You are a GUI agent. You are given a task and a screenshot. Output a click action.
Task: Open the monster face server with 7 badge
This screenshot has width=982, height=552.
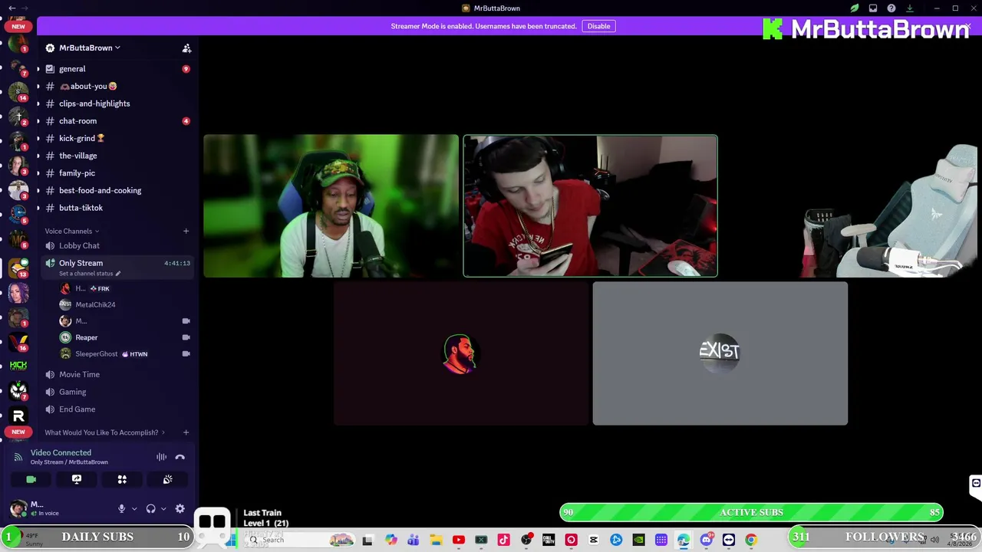point(18,391)
